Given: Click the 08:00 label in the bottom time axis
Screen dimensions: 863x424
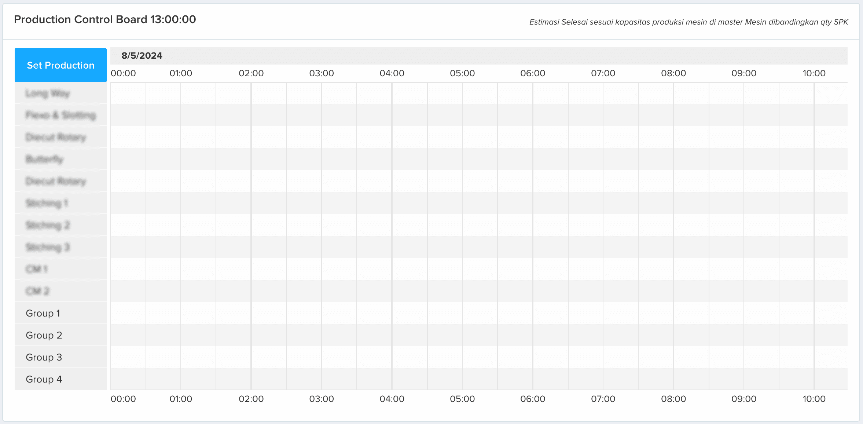Looking at the screenshot, I should 673,399.
